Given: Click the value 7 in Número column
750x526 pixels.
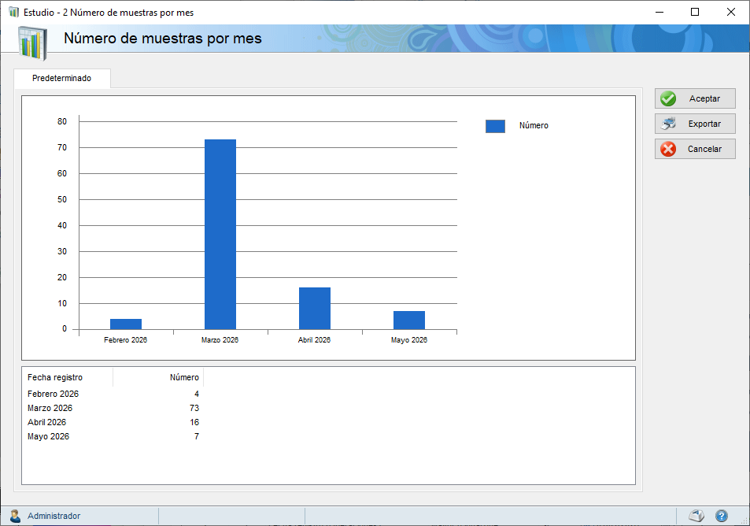Looking at the screenshot, I should click(x=197, y=436).
